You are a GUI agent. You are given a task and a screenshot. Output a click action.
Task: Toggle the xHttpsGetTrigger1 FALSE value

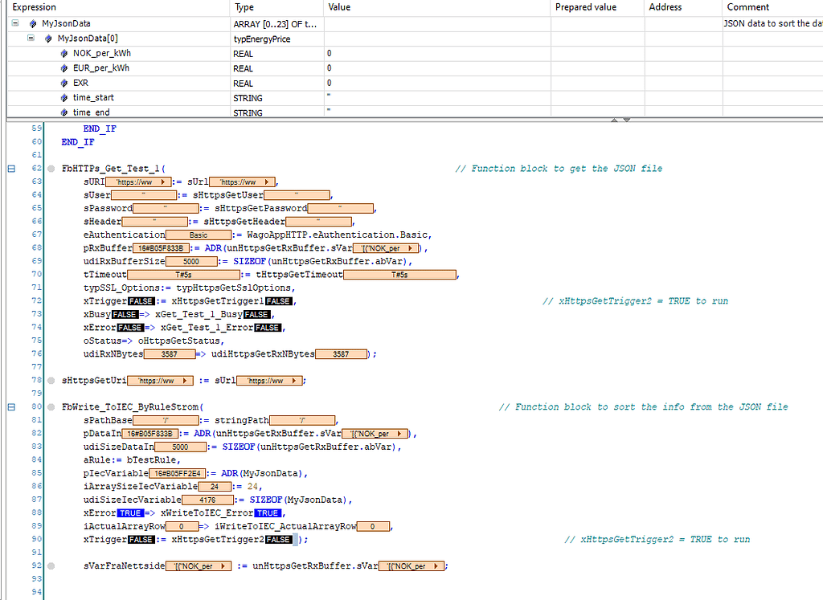(277, 299)
